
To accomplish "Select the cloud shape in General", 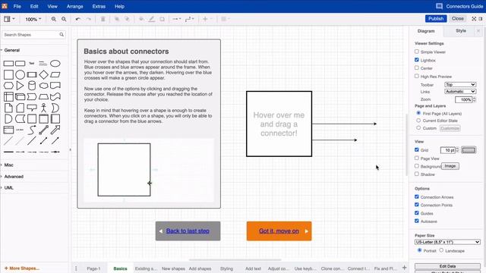I will 44,86.
